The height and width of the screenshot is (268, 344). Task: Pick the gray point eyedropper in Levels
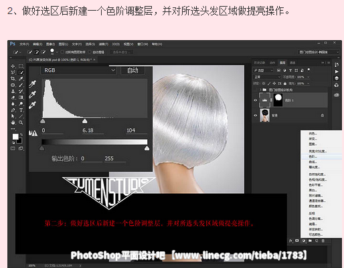point(33,94)
